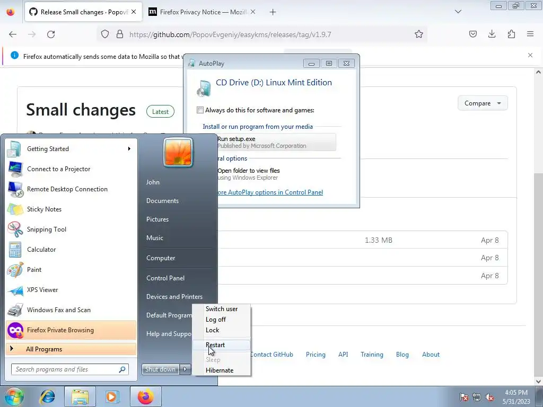This screenshot has width=543, height=407.
Task: Launch Snipping Tool from Start menu
Action: coord(71,229)
